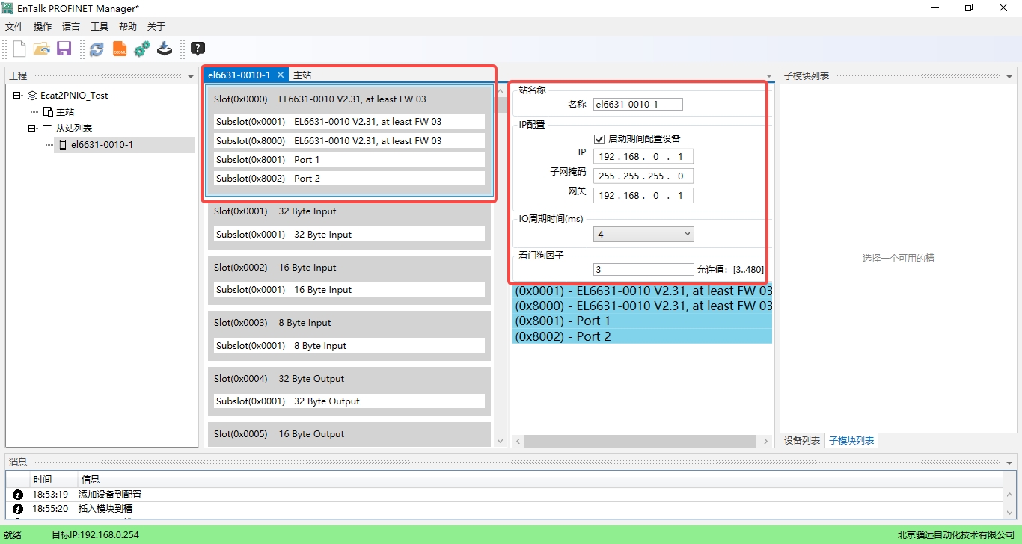Click the download to device icon
The image size is (1022, 544).
click(165, 49)
